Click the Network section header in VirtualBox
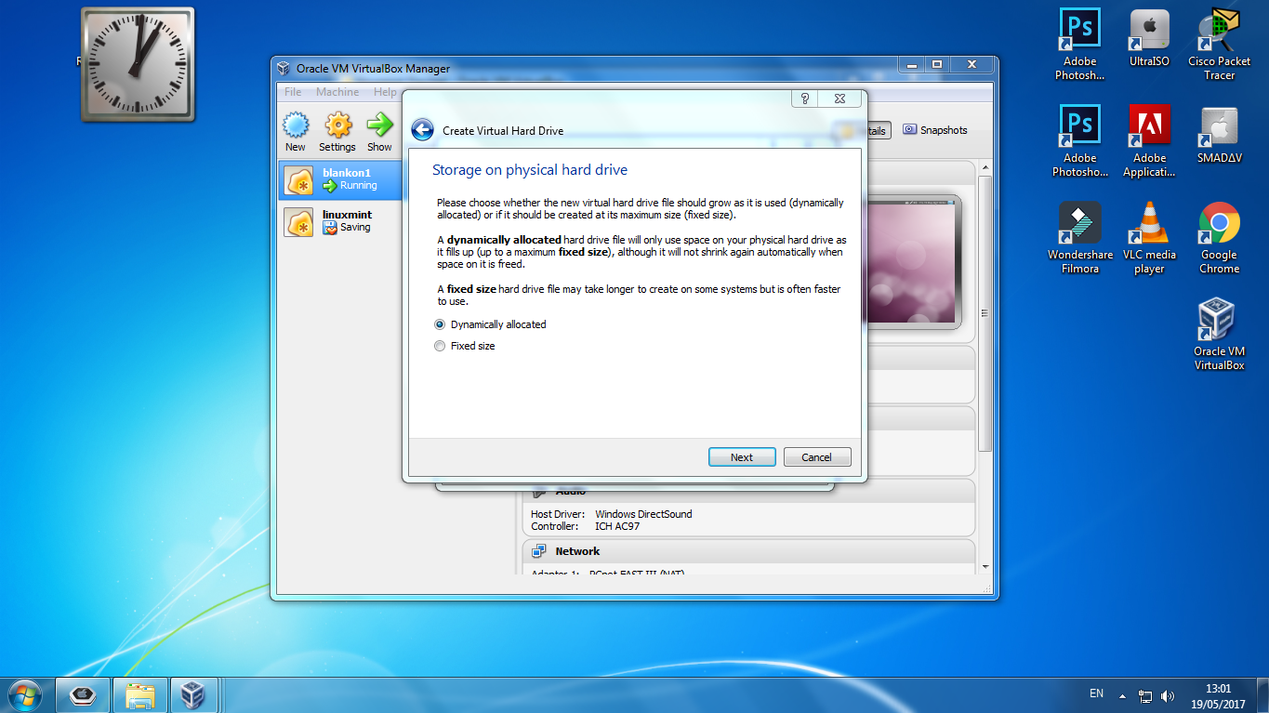Image resolution: width=1269 pixels, height=713 pixels. coord(748,551)
